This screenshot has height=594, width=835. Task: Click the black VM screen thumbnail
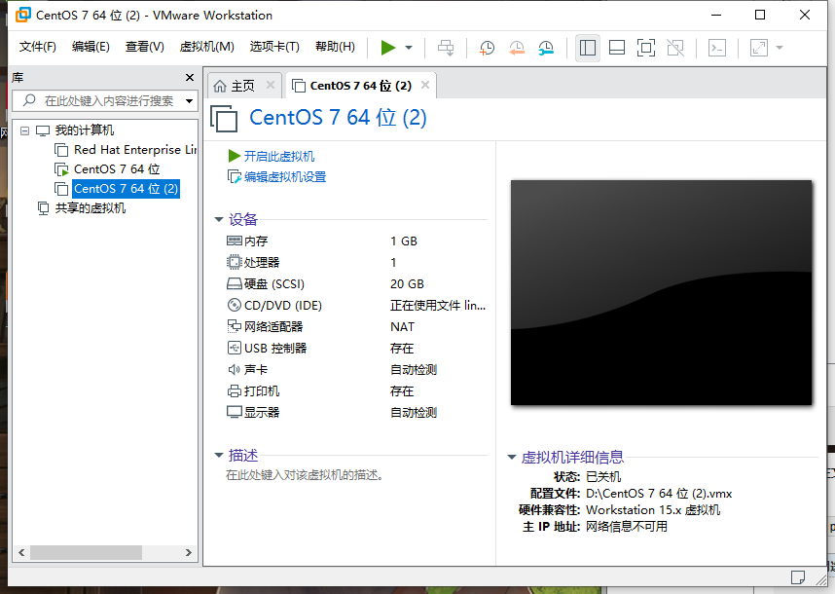(x=661, y=292)
